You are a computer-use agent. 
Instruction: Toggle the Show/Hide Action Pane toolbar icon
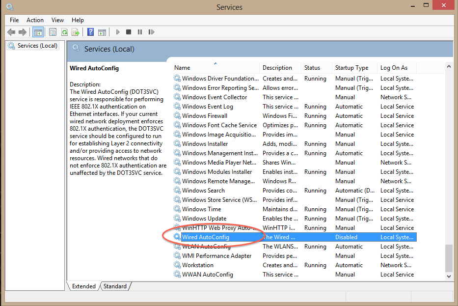102,32
